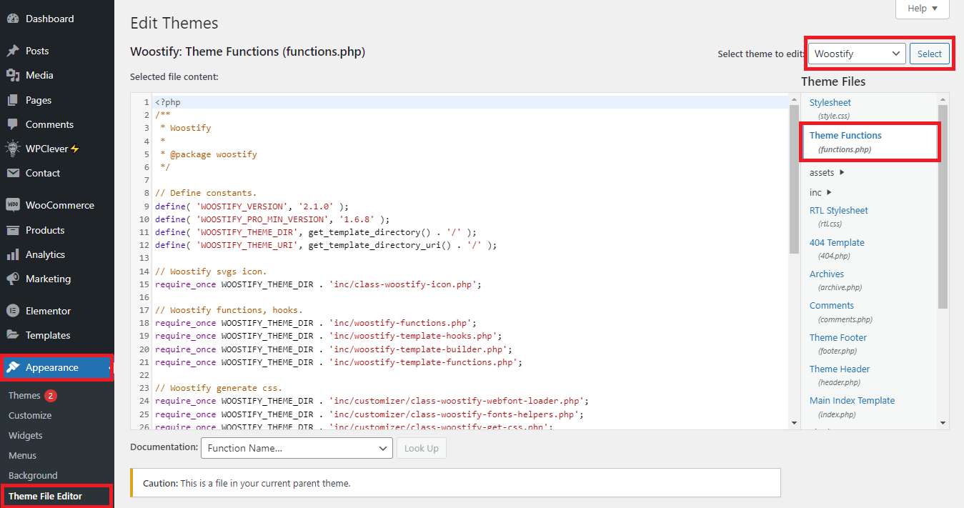The height and width of the screenshot is (508, 964).
Task: Click the Look Up button
Action: [422, 448]
